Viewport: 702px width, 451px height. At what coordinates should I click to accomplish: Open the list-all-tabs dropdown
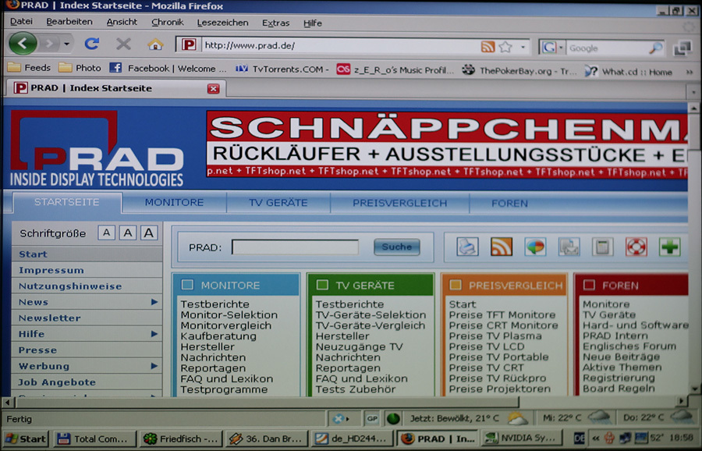click(x=693, y=92)
